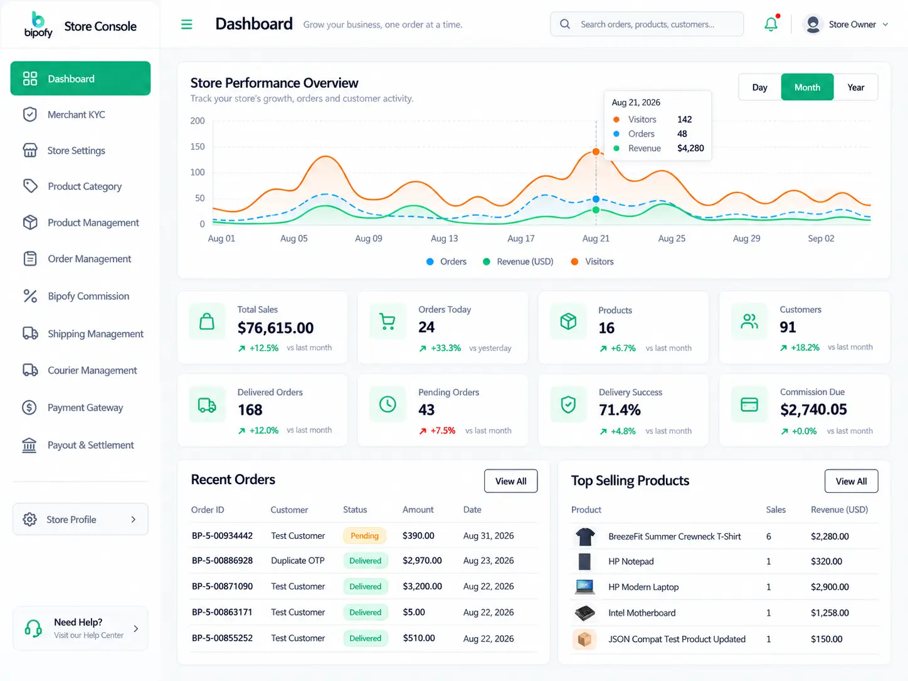
Task: Click the Product Category tag icon
Action: 29,186
